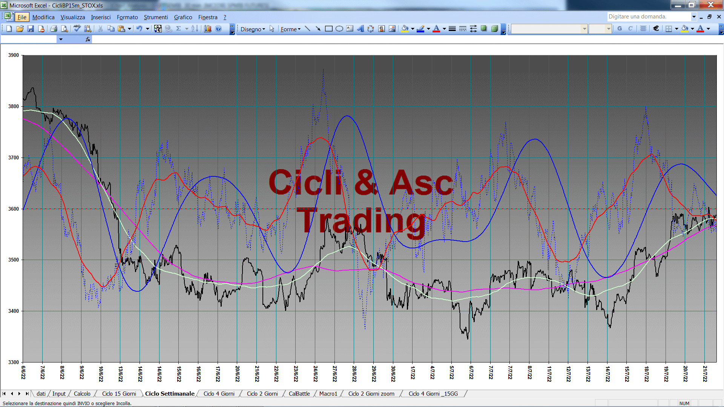Open the Chart Wizard icon
724x407 pixels.
[x=207, y=29]
